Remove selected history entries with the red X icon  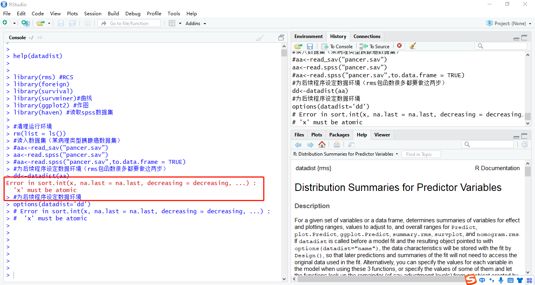coord(399,46)
